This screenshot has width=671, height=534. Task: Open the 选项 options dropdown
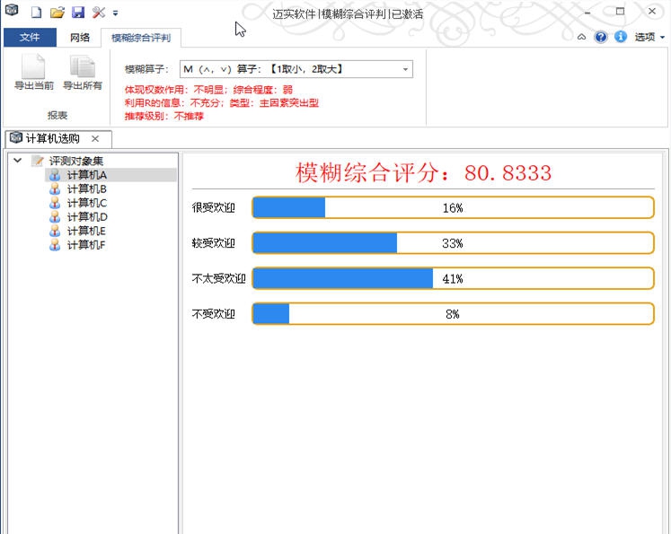(649, 37)
